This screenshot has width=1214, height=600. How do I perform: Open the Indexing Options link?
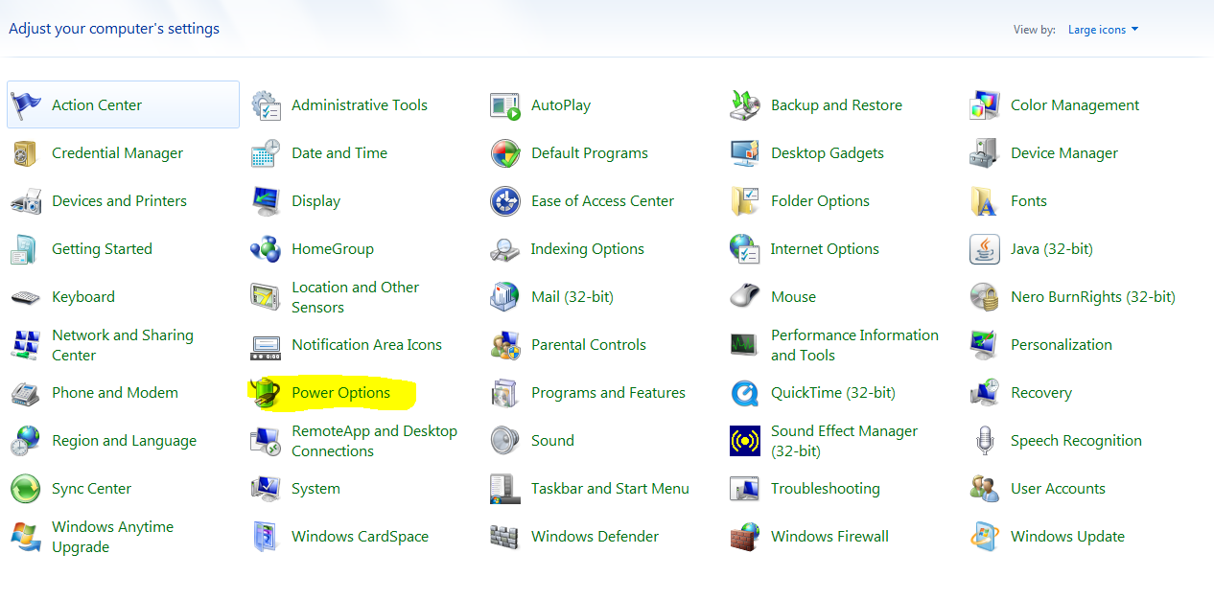(x=588, y=249)
